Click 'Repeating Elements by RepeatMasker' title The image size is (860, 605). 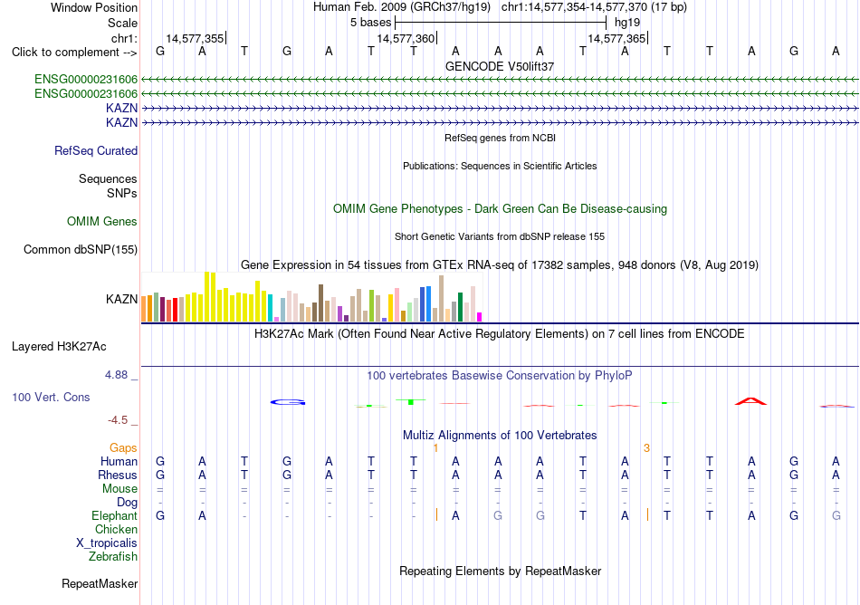(x=501, y=571)
